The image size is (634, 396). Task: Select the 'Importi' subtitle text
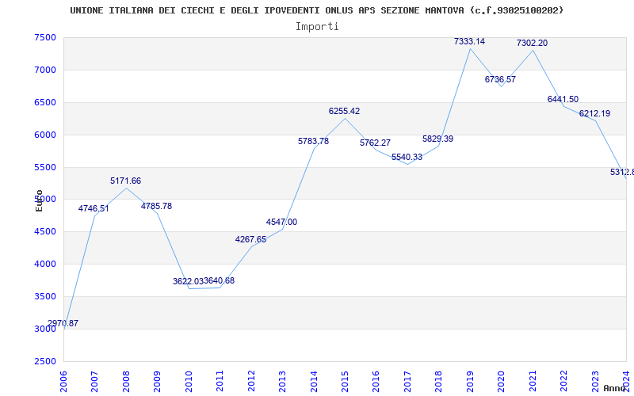(317, 27)
